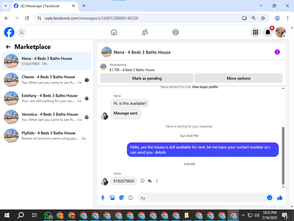Click the blue sent message bubble
This screenshot has width=294, height=221.
pos(203,150)
